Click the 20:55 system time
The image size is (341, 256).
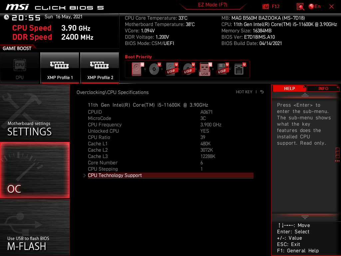pos(26,17)
